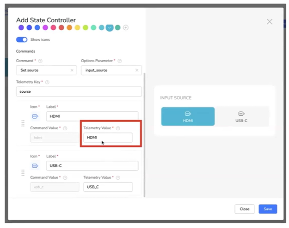Click the Command Value field showing hdmi
Image resolution: width=289 pixels, height=228 pixels.
tap(55, 138)
